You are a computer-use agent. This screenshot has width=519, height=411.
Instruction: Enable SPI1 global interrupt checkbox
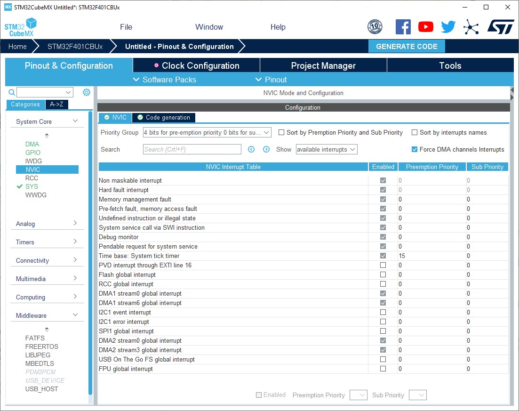[383, 331]
